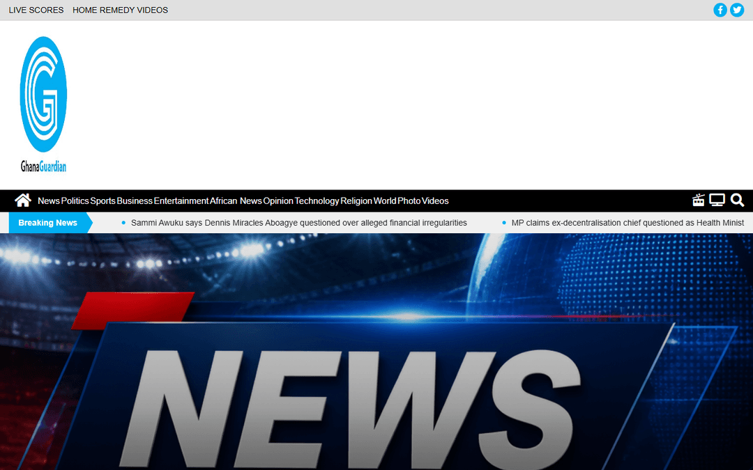Open the HOME REMEDY VIDEOS link
The width and height of the screenshot is (753, 470).
tap(120, 10)
